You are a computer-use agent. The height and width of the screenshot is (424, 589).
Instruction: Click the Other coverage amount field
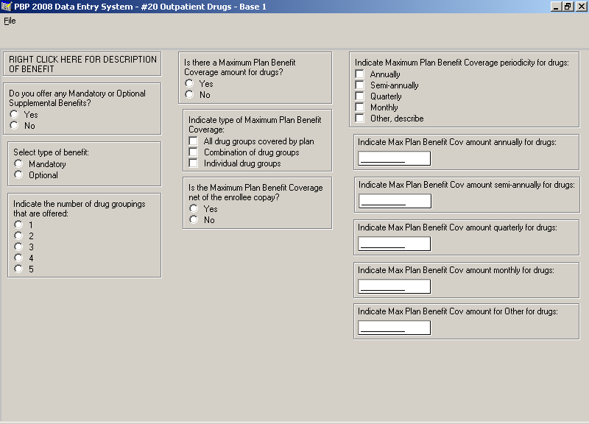pyautogui.click(x=394, y=328)
